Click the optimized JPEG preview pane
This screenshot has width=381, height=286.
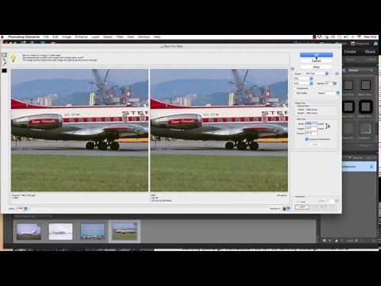(219, 130)
